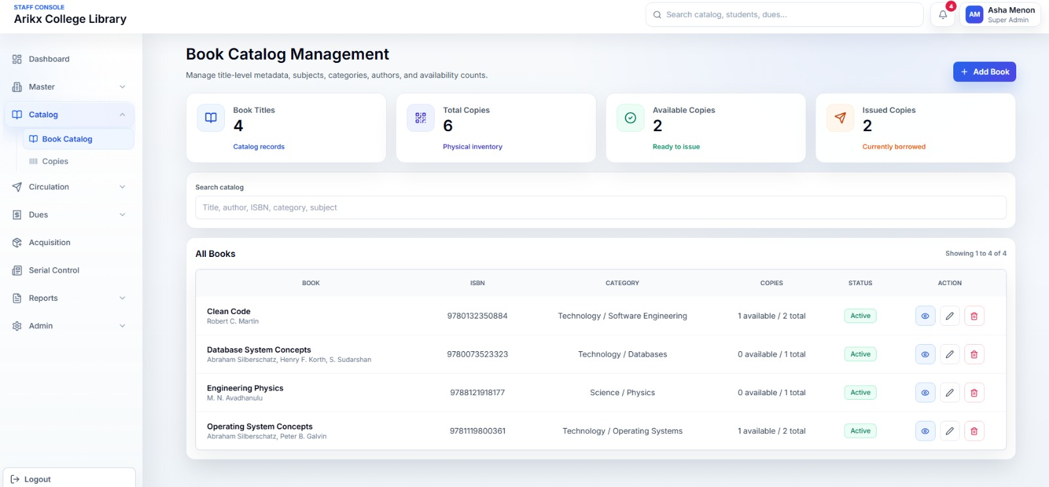1049x487 pixels.
Task: Go to Dashboard in the sidebar
Action: click(49, 59)
